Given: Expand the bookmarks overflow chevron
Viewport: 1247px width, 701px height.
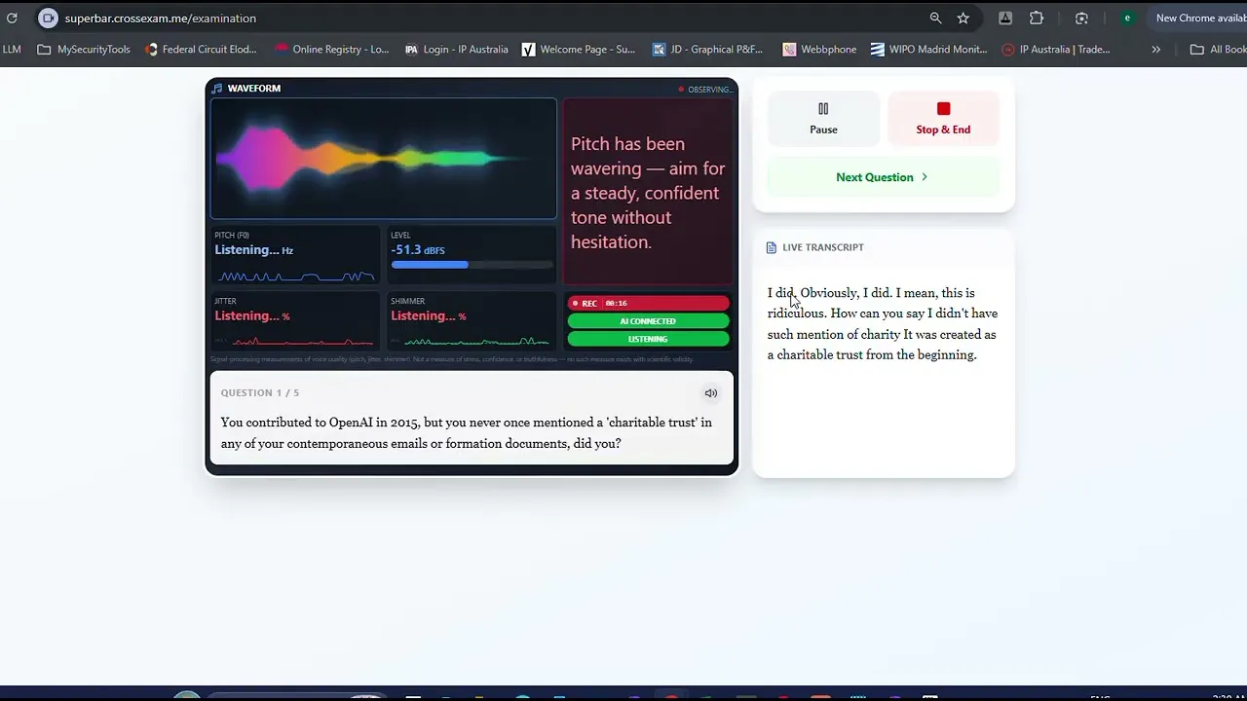Looking at the screenshot, I should tap(1155, 49).
